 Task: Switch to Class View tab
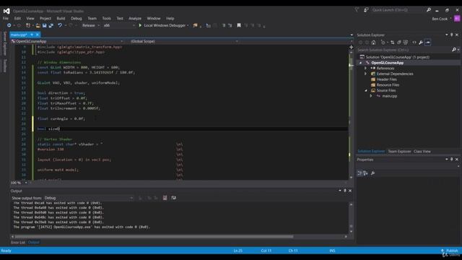(422, 151)
